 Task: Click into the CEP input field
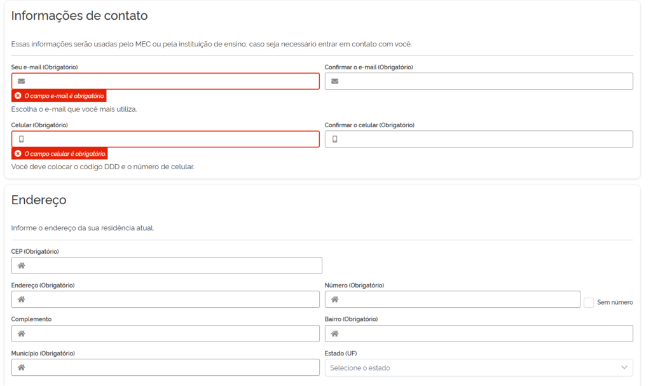pos(173,266)
